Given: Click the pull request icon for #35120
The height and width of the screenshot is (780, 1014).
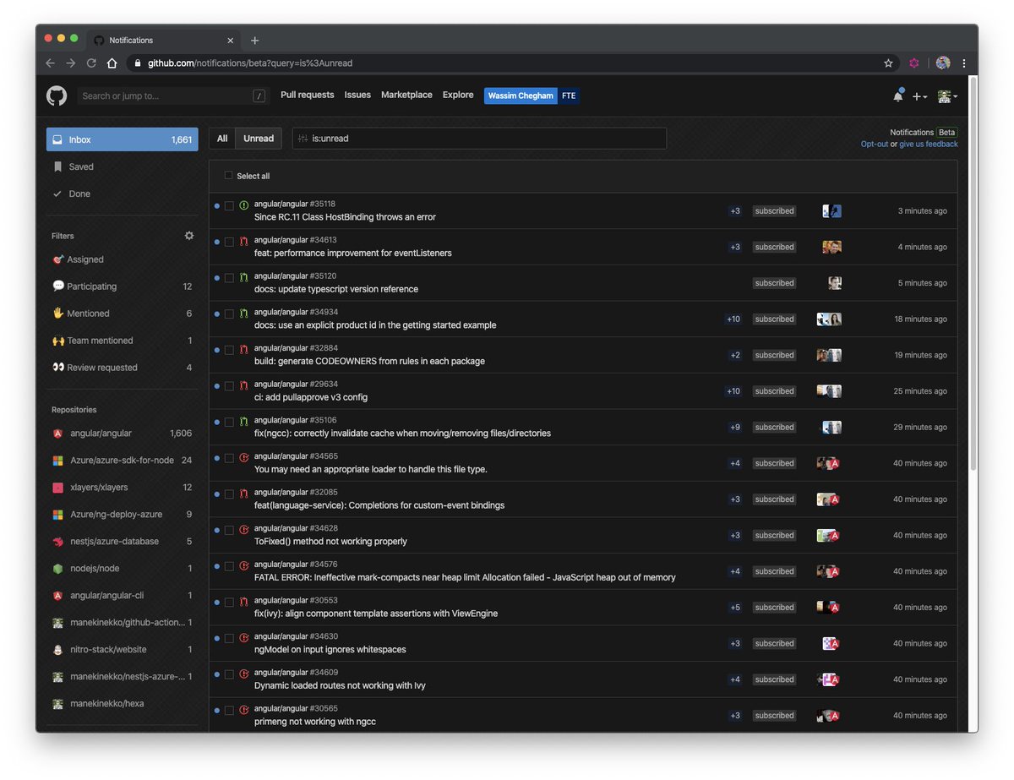Looking at the screenshot, I should click(243, 277).
